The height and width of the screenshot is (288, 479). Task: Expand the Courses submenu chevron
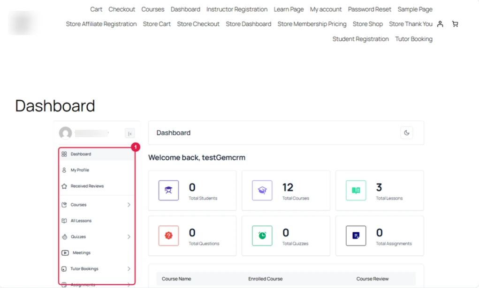(129, 205)
